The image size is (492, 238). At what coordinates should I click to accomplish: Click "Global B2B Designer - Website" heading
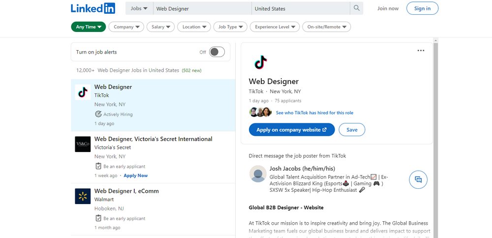coord(286,208)
